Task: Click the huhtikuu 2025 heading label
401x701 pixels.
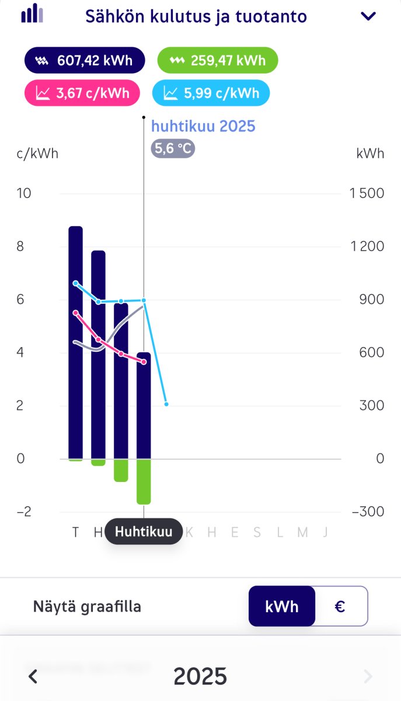Action: (x=203, y=126)
